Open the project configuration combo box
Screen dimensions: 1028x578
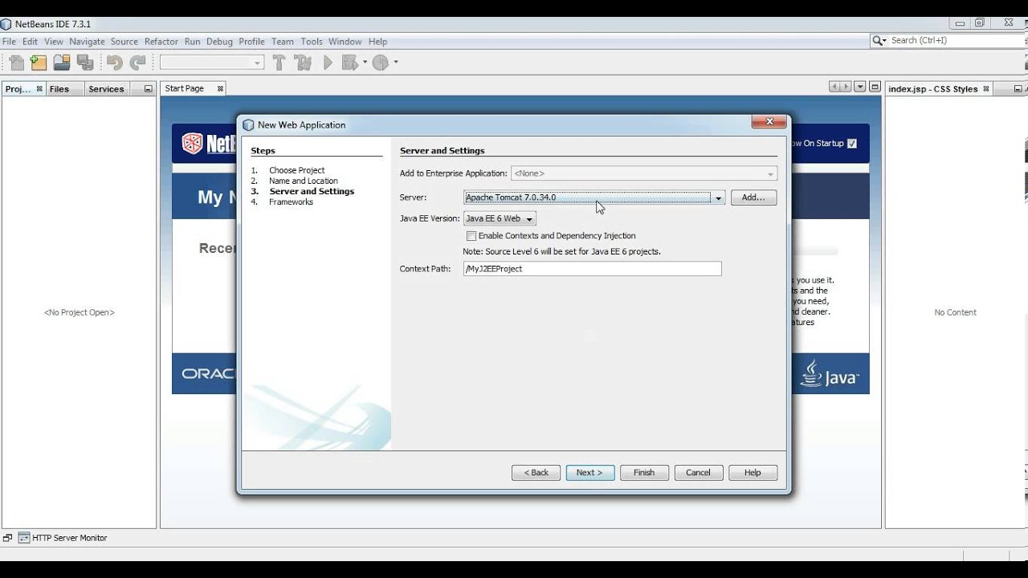point(212,63)
